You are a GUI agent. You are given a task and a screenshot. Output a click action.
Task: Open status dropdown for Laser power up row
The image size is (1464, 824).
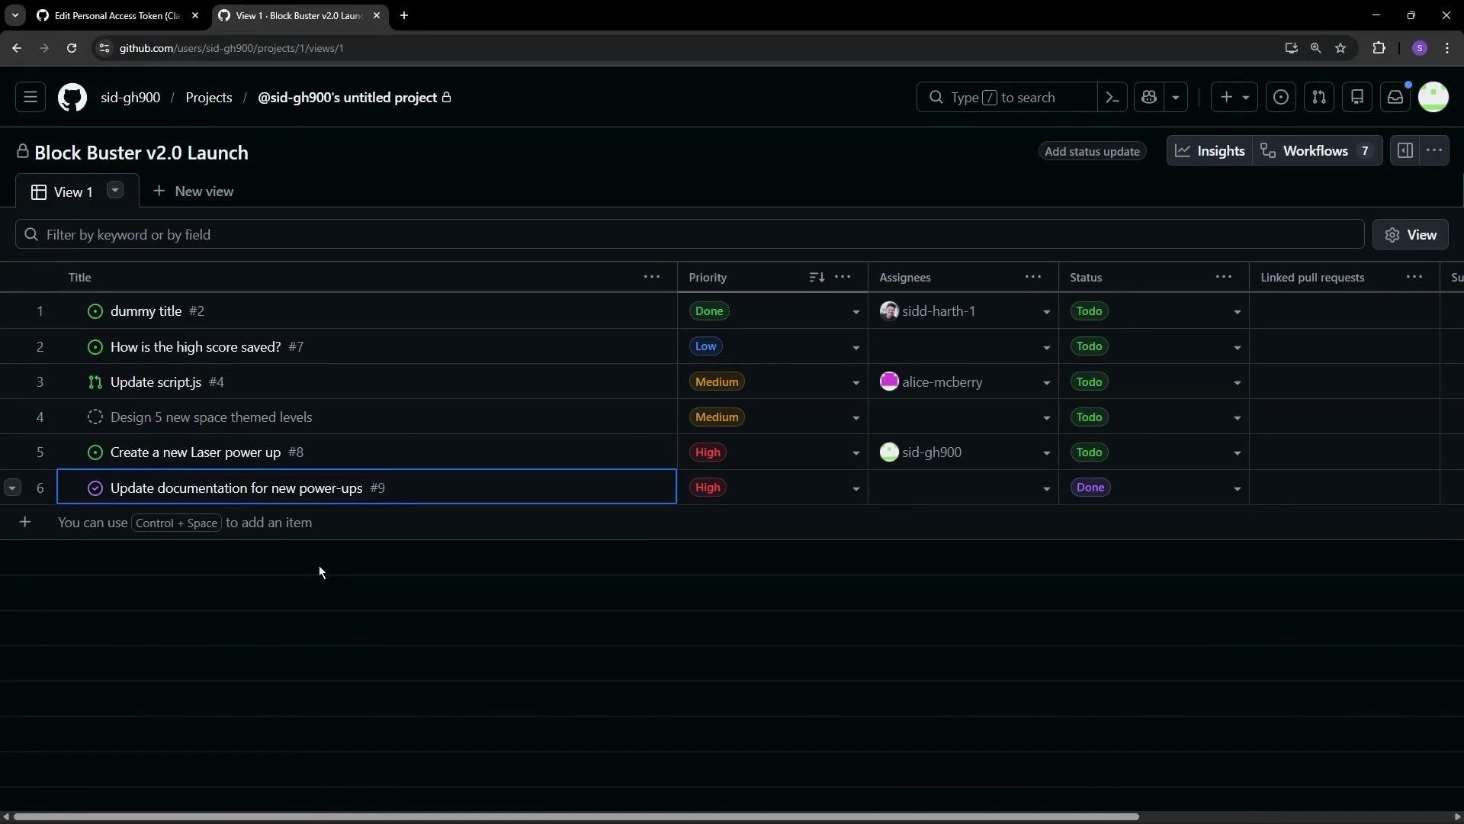1237,453
